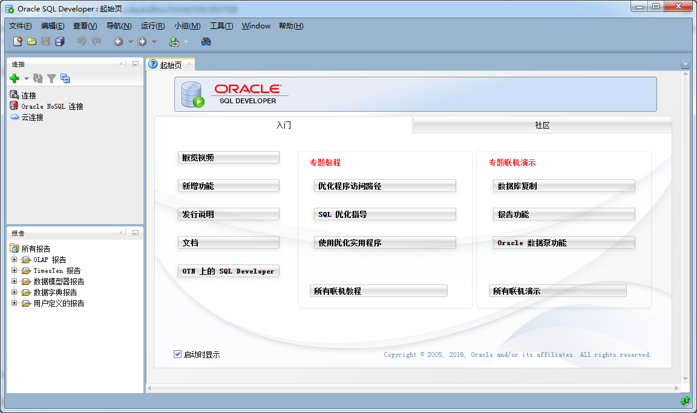Viewport: 697px width, 413px height.
Task: Open the 报告功能 demo
Action: click(x=564, y=214)
